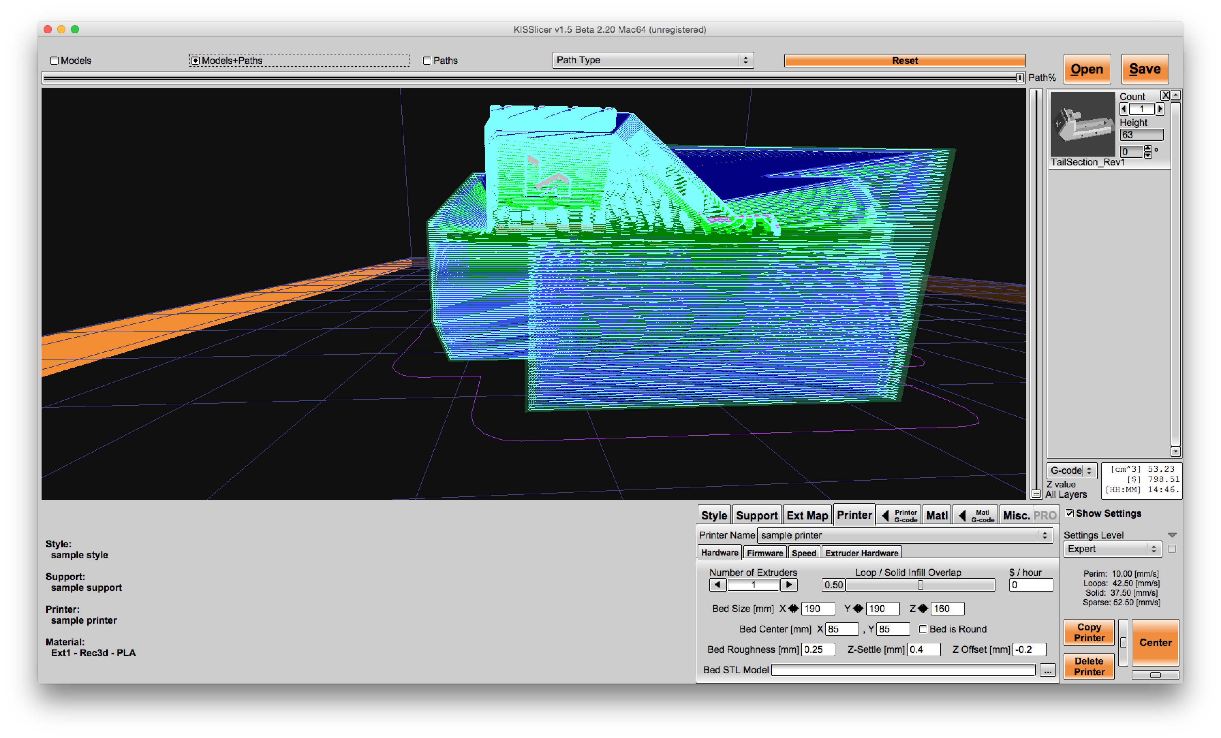Image resolution: width=1221 pixels, height=738 pixels.
Task: Decrease model Count with left arrow
Action: coord(1124,109)
